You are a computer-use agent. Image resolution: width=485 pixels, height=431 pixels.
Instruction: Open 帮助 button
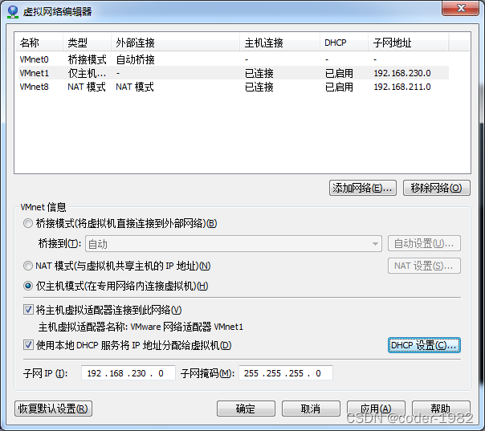(441, 409)
